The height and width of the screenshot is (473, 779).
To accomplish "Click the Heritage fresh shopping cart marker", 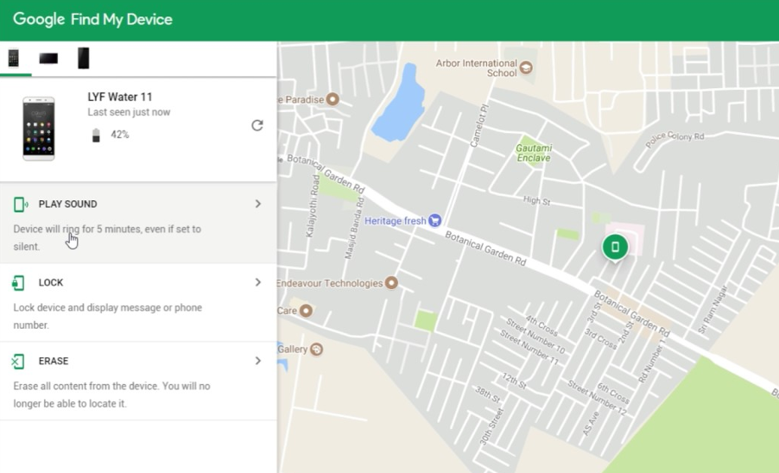I will [434, 220].
